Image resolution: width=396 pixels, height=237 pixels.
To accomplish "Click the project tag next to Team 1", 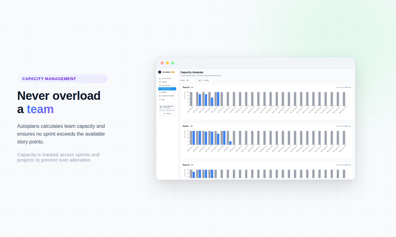I will [192, 126].
